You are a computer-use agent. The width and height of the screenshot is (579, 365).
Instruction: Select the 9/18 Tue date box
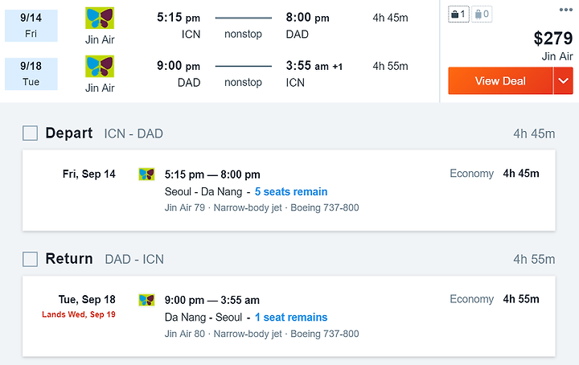coord(31,74)
